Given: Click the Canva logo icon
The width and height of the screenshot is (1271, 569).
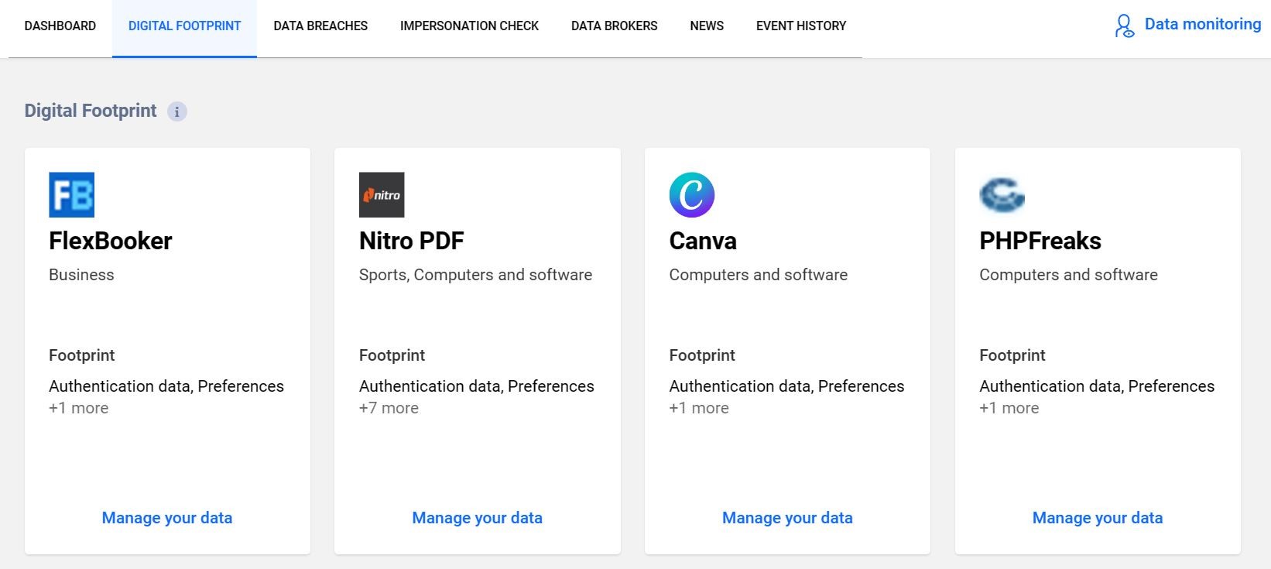Looking at the screenshot, I should coord(692,194).
